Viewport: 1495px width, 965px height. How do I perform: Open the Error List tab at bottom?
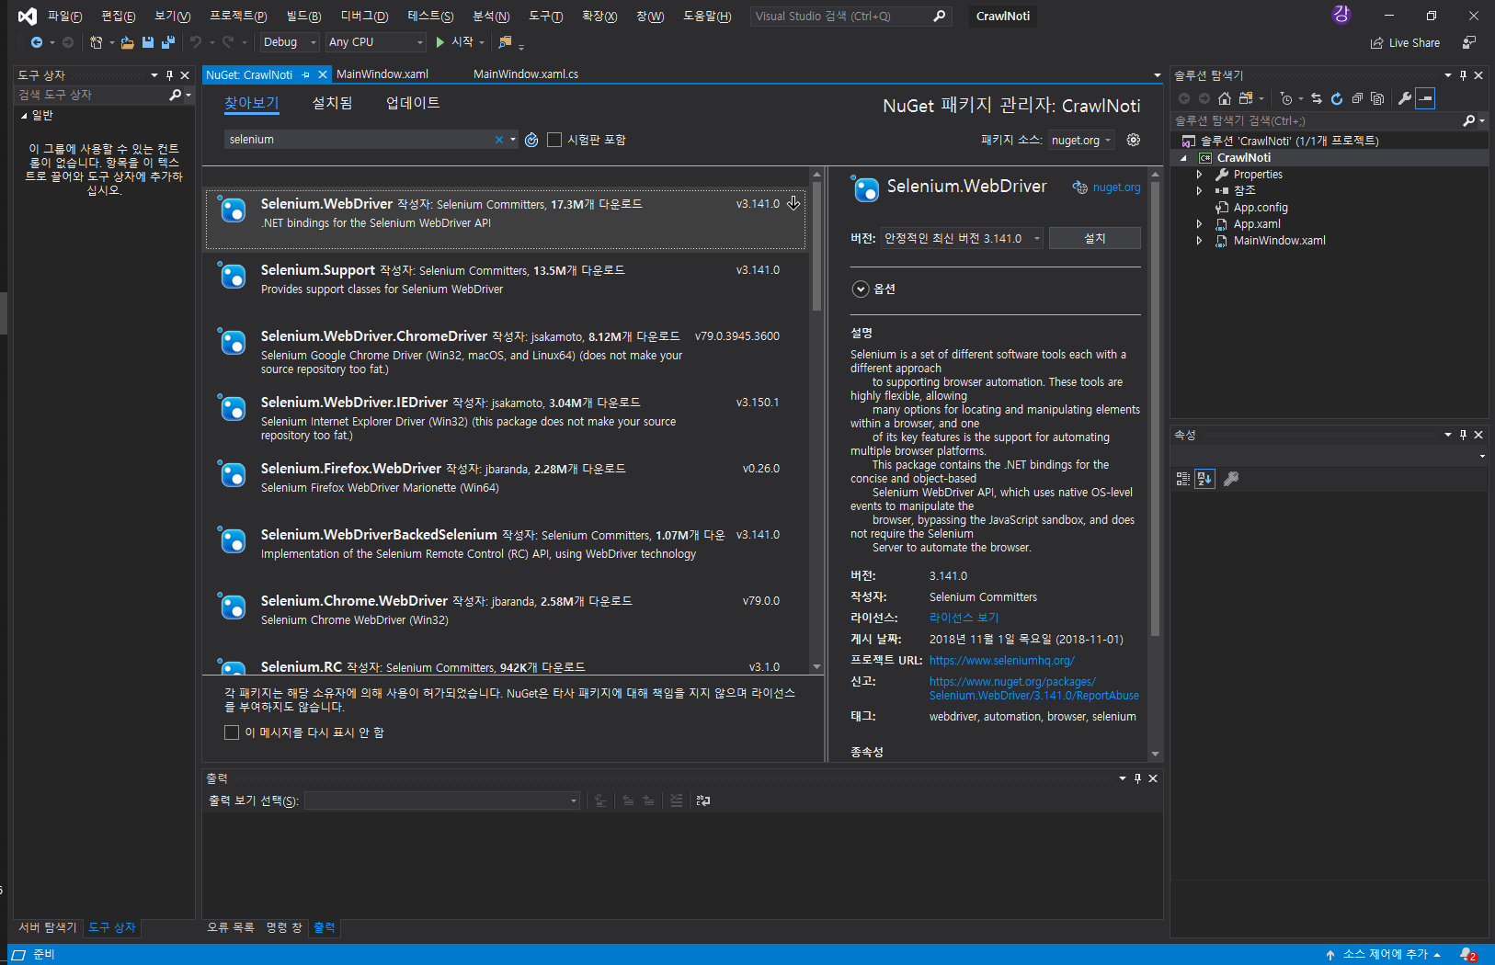[x=230, y=927]
